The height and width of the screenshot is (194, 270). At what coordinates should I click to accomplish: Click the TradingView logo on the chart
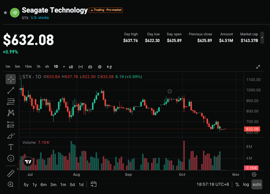[x=28, y=162]
